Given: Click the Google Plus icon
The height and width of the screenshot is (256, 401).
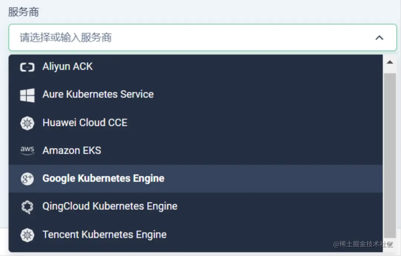Looking at the screenshot, I should pos(27,179).
